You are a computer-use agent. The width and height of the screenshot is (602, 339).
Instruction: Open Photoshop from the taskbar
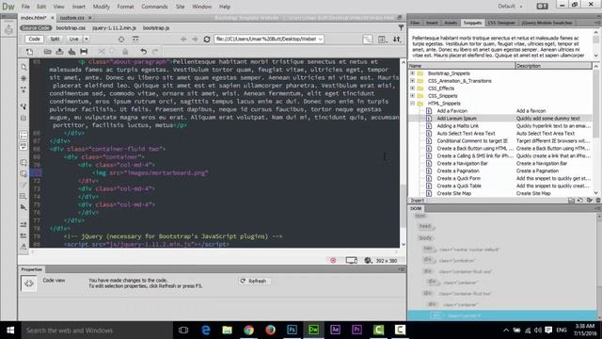point(292,330)
